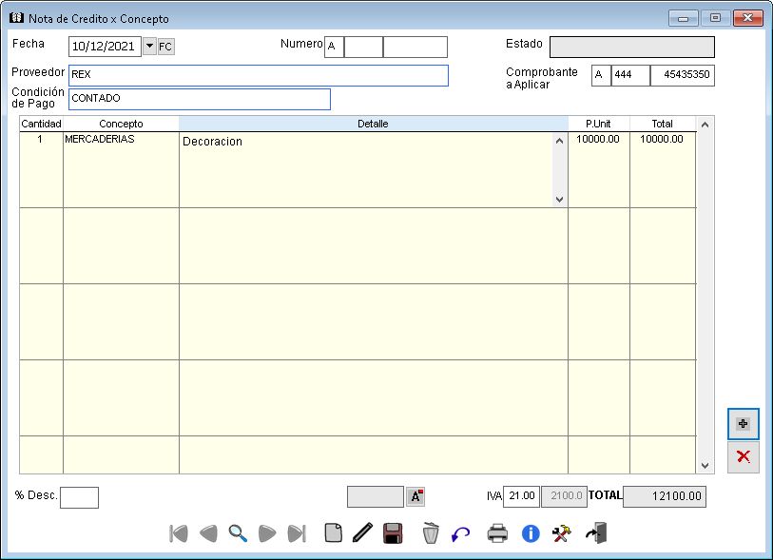Create a new blank credit note
Viewport: 773px width, 560px height.
pyautogui.click(x=333, y=533)
